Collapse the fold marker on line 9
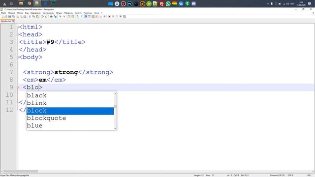Image resolution: width=315 pixels, height=177 pixels. click(18, 88)
